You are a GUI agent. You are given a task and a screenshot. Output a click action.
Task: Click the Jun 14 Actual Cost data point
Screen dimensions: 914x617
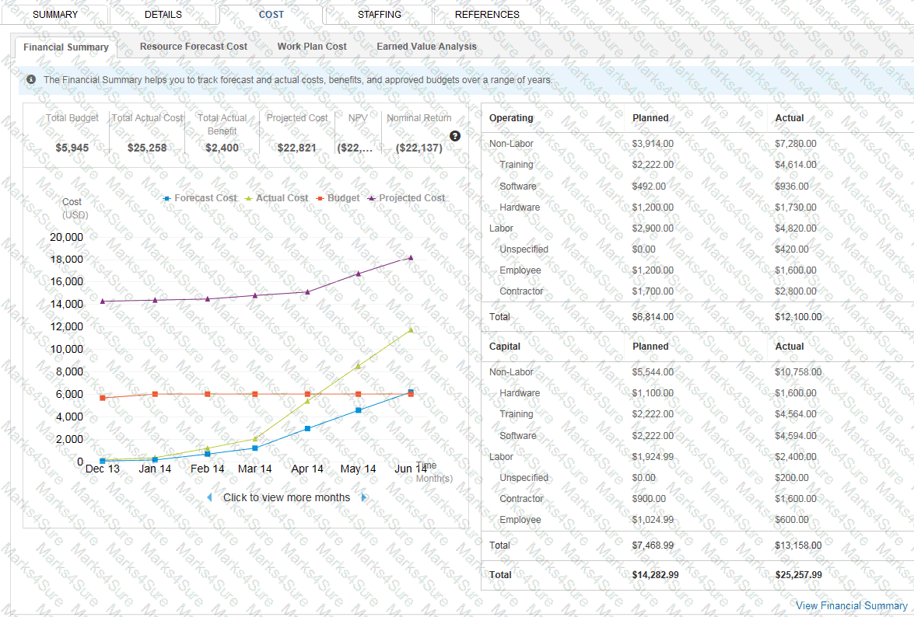[411, 329]
